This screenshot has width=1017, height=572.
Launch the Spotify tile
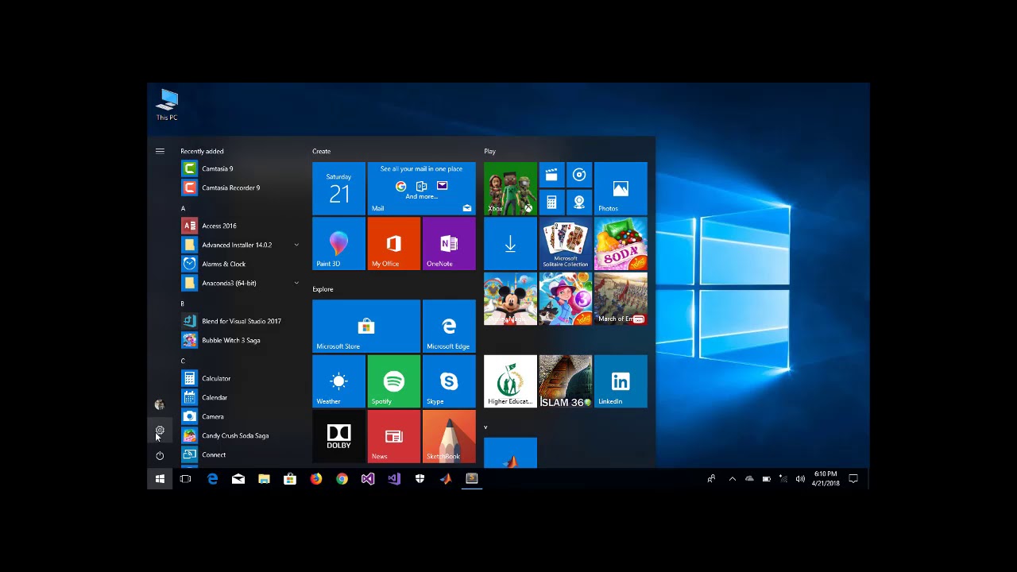click(394, 381)
